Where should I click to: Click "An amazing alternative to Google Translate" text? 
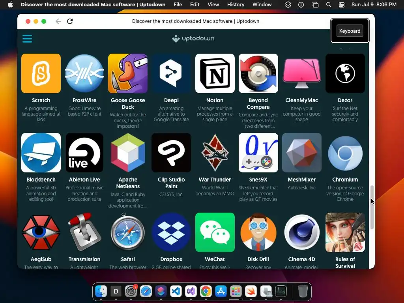[171, 114]
